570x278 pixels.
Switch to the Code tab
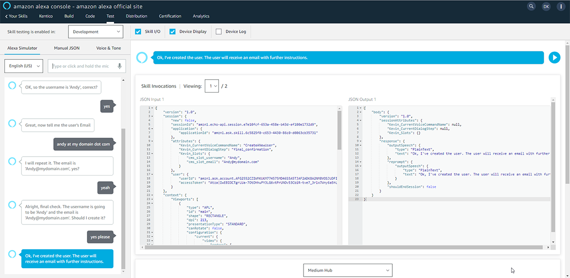click(90, 16)
